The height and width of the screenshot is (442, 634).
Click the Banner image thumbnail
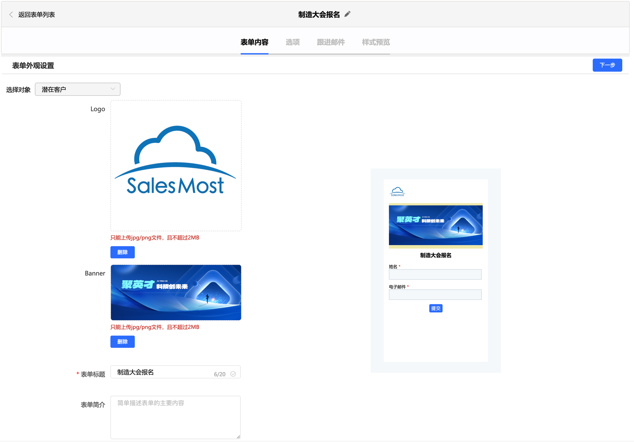[x=176, y=292]
